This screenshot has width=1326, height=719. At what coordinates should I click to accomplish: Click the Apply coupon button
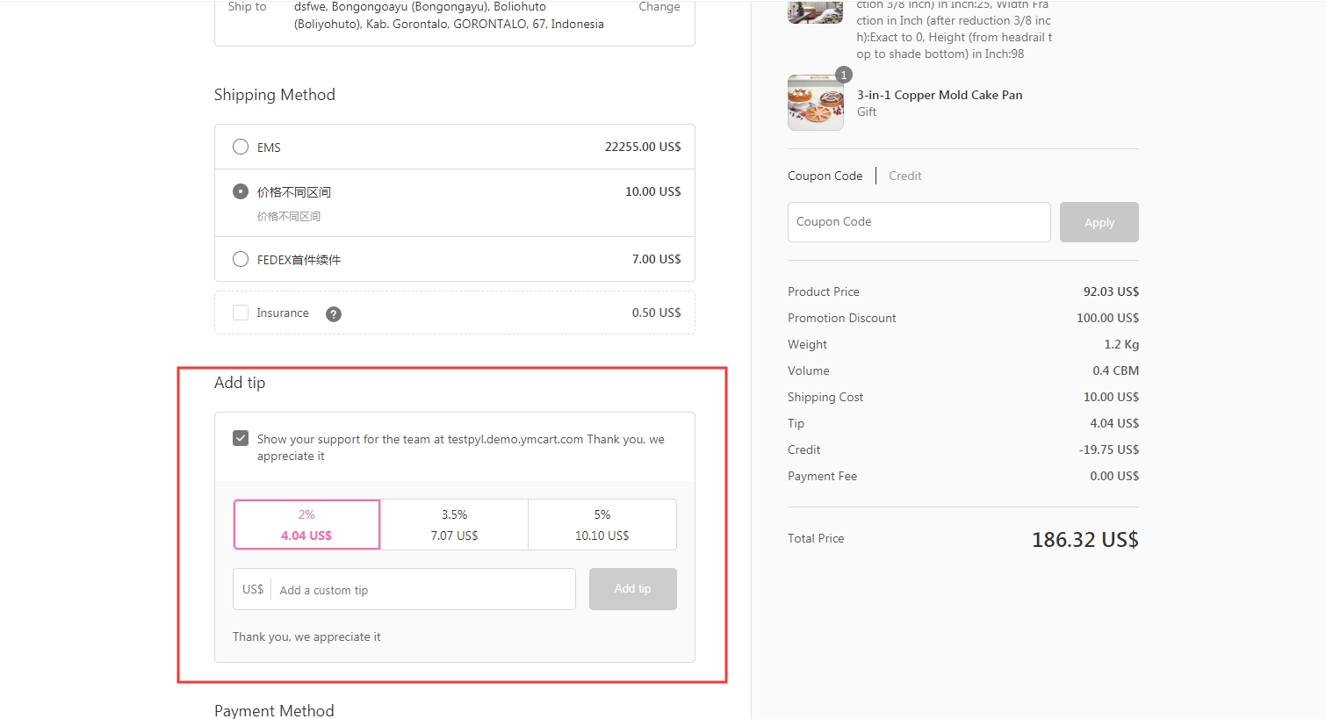[1099, 222]
